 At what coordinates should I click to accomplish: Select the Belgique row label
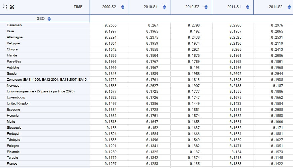click(x=13, y=43)
